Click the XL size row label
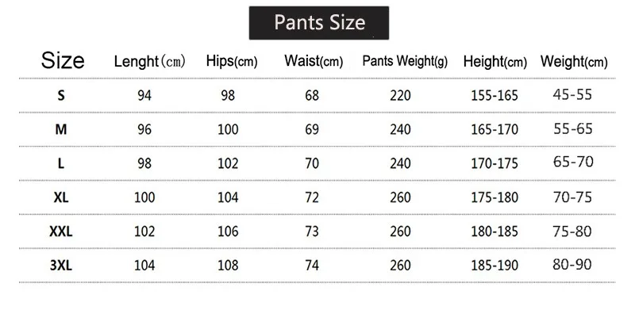635x314 pixels. [61, 197]
